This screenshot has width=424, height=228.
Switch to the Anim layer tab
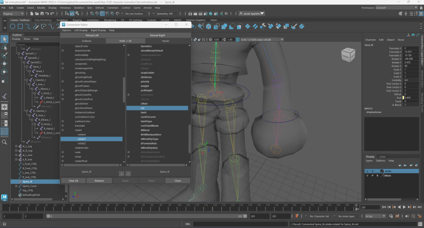tap(382, 156)
